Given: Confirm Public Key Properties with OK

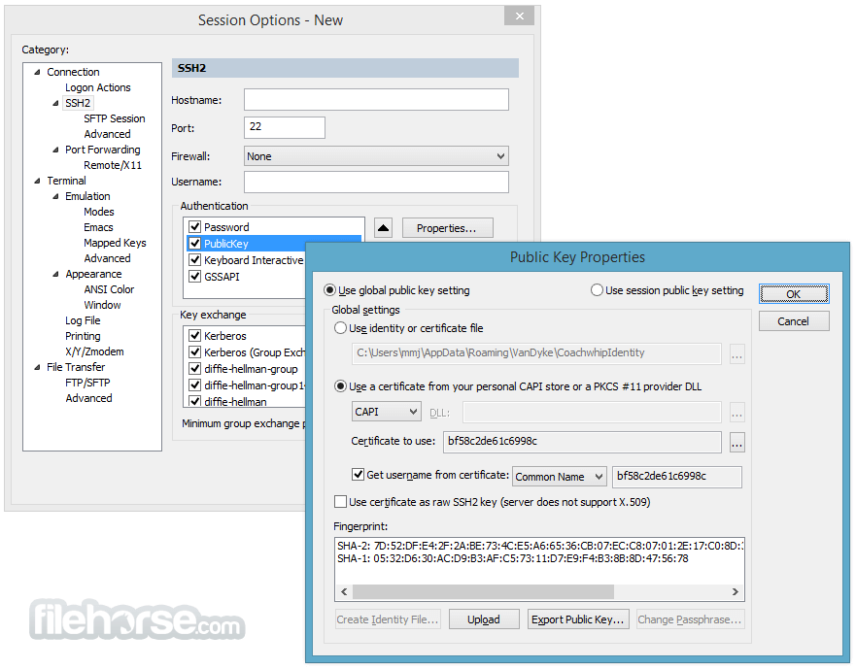Looking at the screenshot, I should [794, 294].
